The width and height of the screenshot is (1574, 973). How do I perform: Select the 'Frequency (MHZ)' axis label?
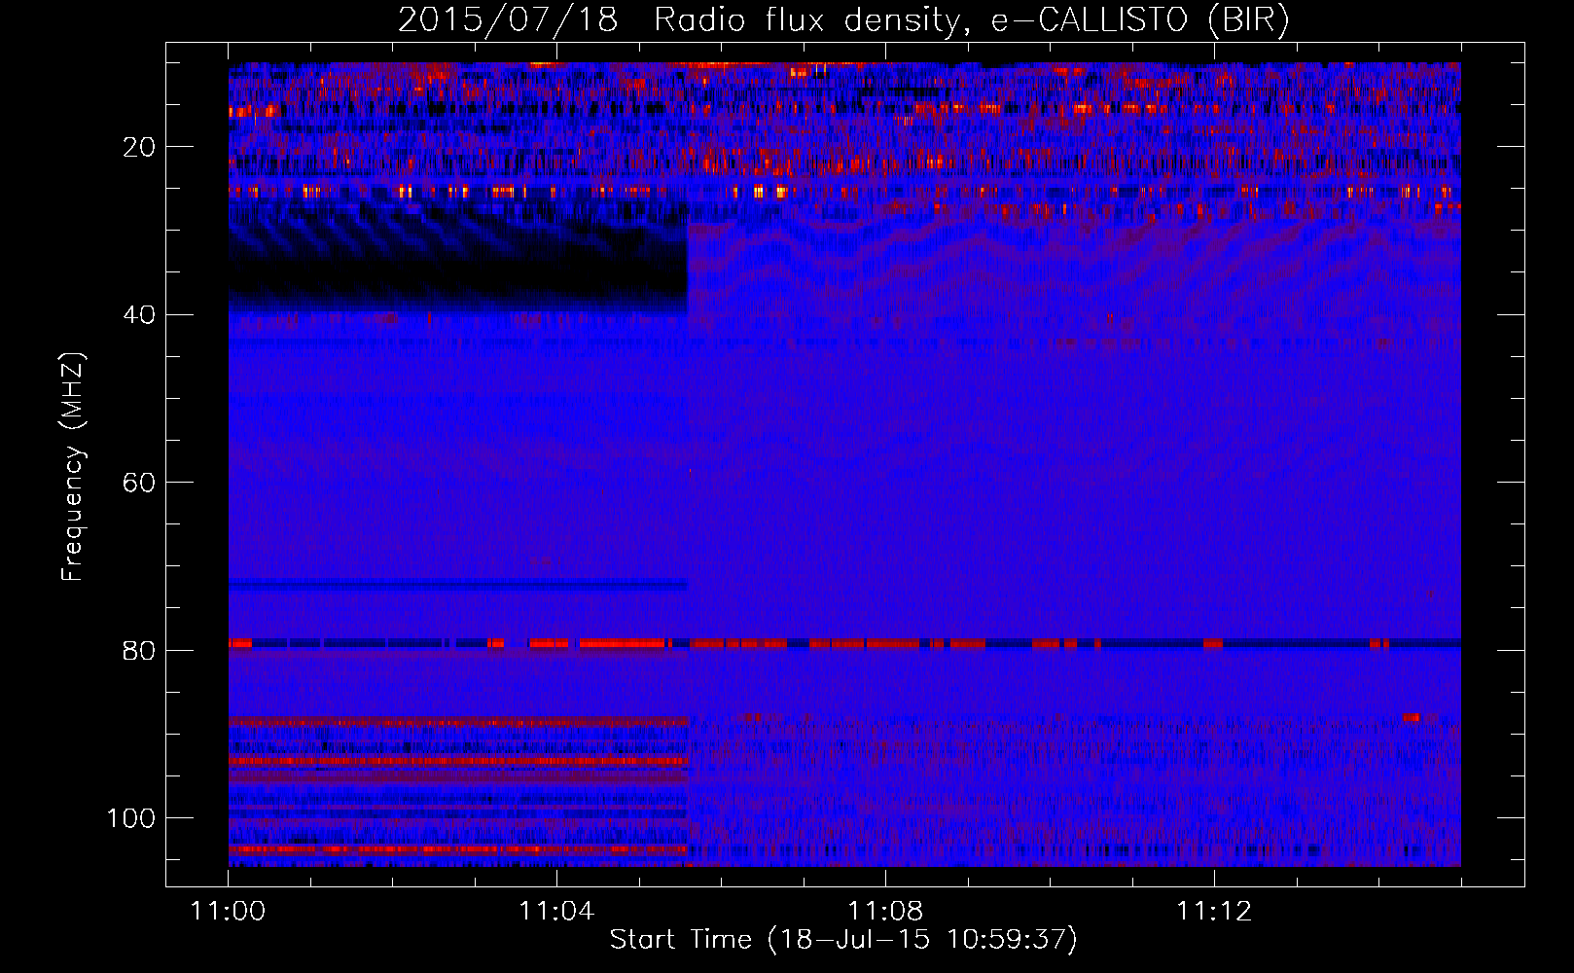click(x=74, y=467)
